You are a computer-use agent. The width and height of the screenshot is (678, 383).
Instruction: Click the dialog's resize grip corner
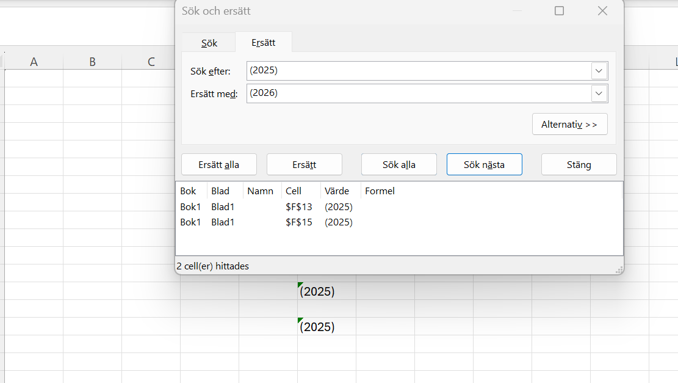pyautogui.click(x=619, y=269)
